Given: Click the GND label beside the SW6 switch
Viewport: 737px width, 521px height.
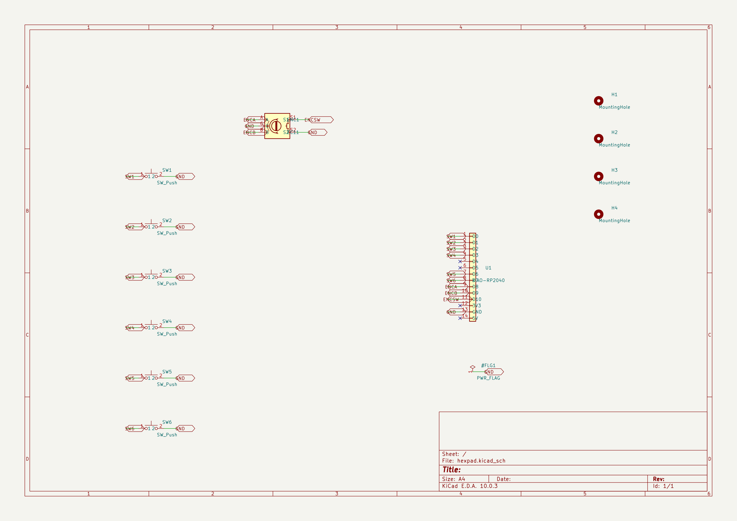Looking at the screenshot, I should [x=185, y=428].
